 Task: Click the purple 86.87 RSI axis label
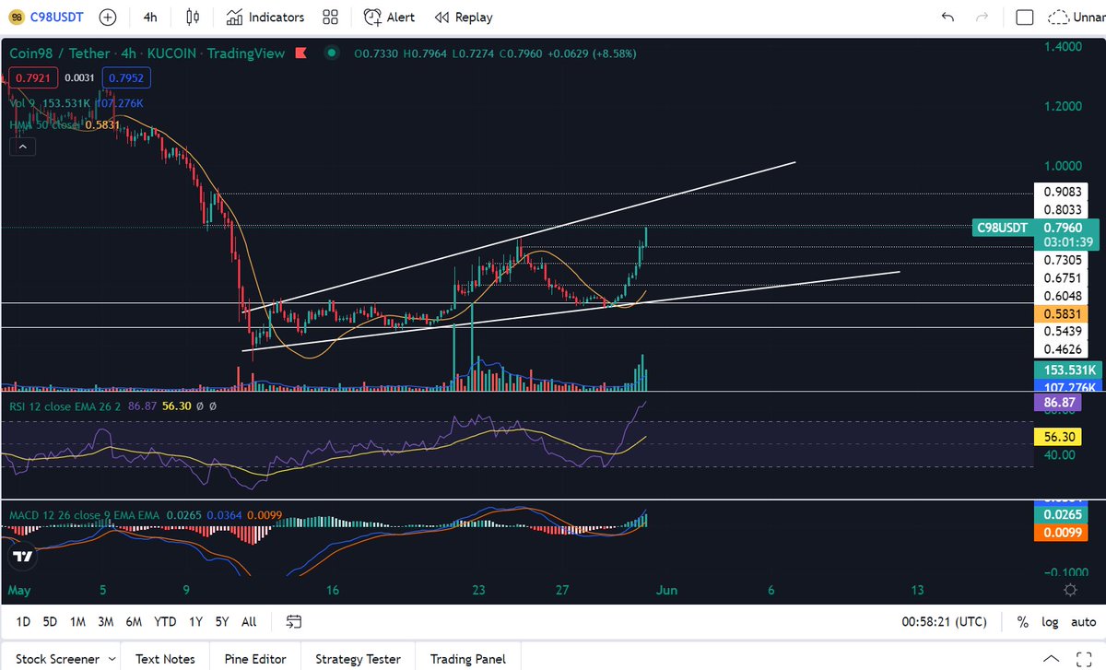point(1059,403)
